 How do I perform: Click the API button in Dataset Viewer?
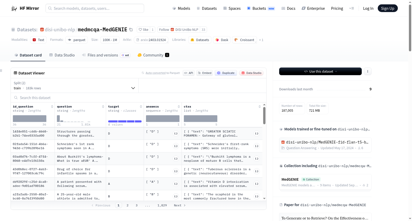pos(188,73)
